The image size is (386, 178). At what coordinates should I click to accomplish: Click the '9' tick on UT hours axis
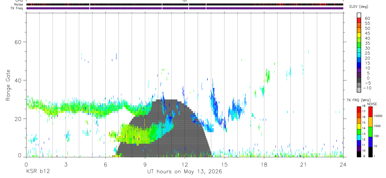click(x=145, y=164)
